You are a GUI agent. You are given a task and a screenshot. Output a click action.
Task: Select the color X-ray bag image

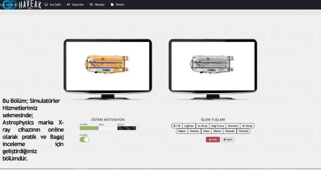[107, 64]
